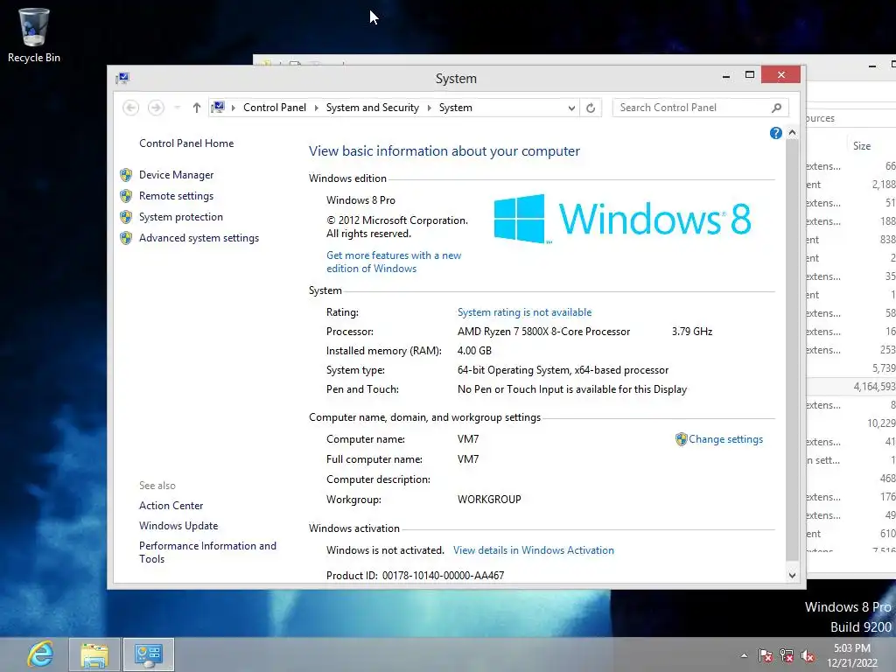
Task: Open help with the blue question mark
Action: pos(775,133)
